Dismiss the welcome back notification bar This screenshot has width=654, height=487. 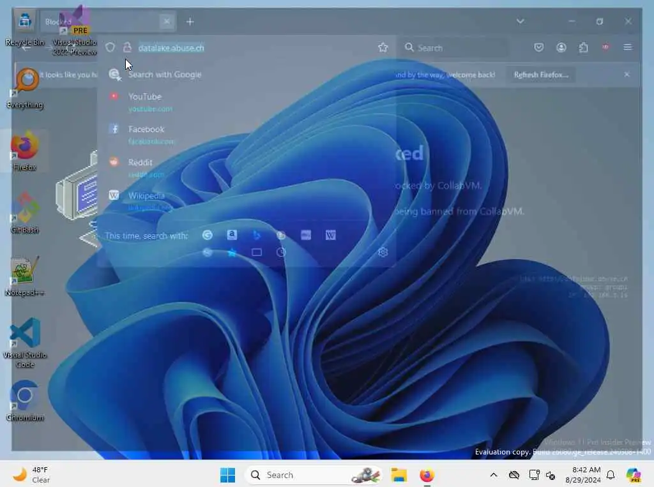627,74
